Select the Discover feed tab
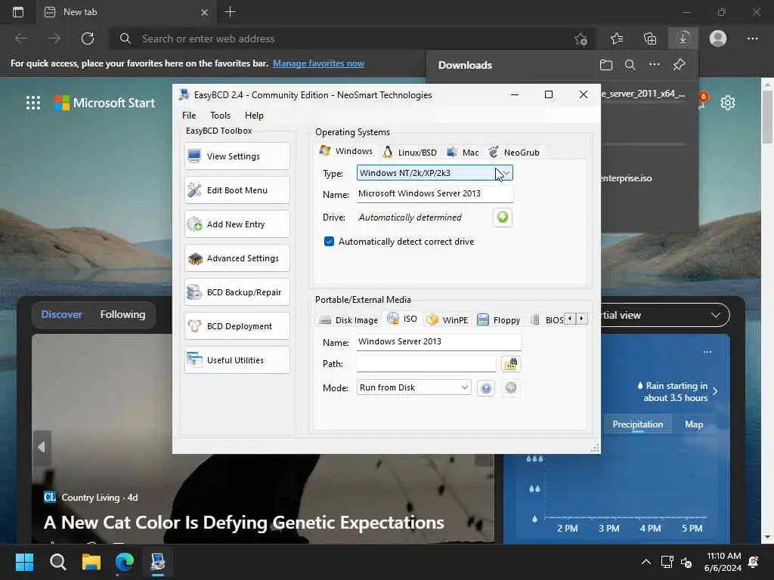 pos(62,315)
